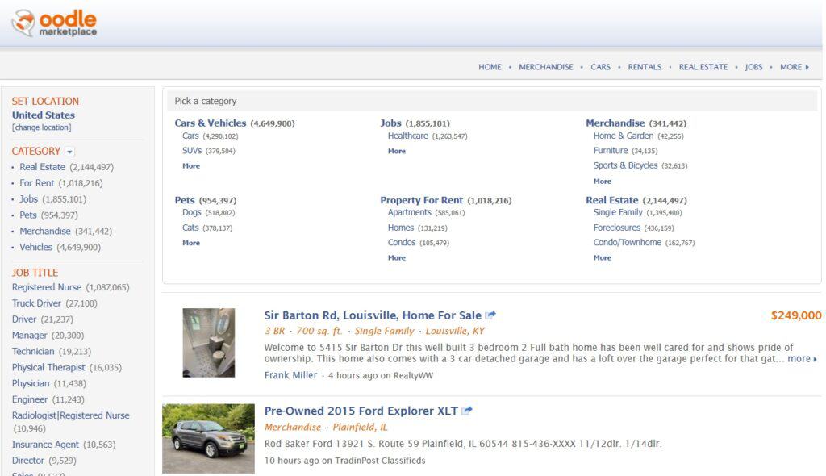Open MERCHANDISE in navigation bar
Screen dimensions: 826x476
546,67
